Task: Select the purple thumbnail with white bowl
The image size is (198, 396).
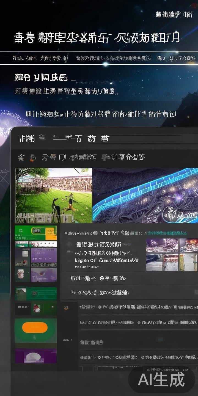Action: tap(36, 356)
